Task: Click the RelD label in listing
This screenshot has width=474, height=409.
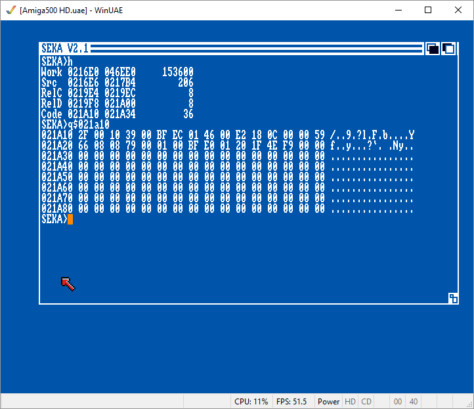Action: click(x=52, y=103)
